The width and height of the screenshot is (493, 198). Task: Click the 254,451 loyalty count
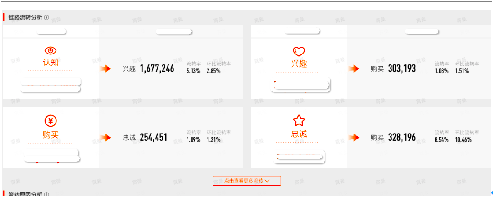pyautogui.click(x=153, y=137)
